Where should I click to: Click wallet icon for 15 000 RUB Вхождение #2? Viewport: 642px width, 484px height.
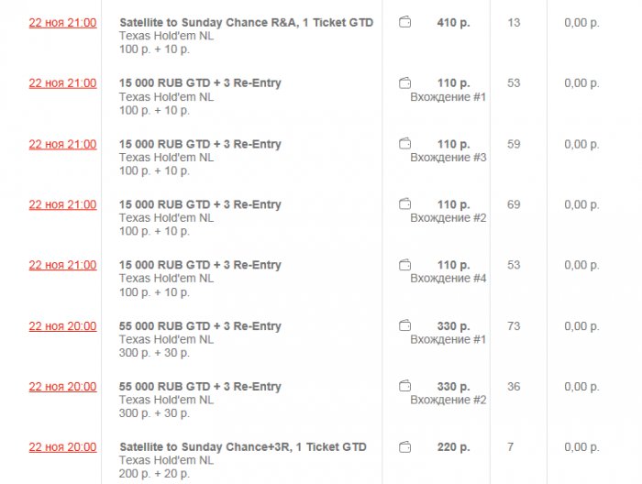tap(404, 204)
